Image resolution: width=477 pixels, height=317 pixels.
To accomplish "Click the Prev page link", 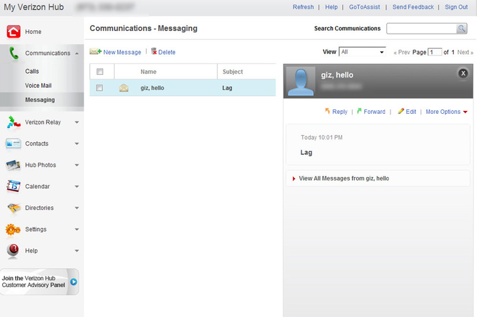I will (402, 52).
